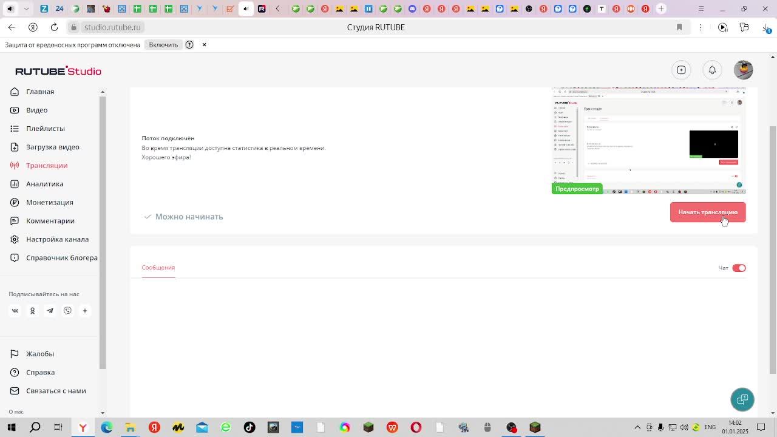Open the add content plus icon
Viewport: 777px width, 437px height.
pyautogui.click(x=681, y=70)
